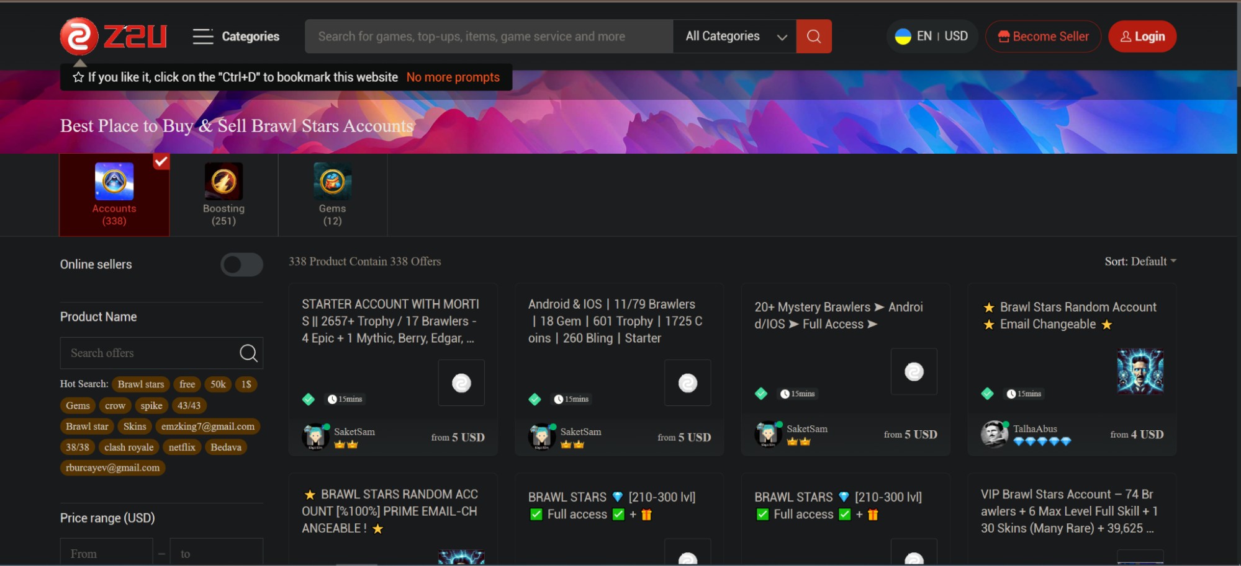
Task: Click the Become Seller button
Action: (1043, 37)
